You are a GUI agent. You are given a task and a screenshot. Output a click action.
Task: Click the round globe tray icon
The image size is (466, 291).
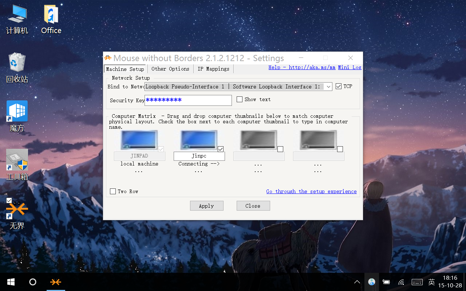(x=372, y=282)
